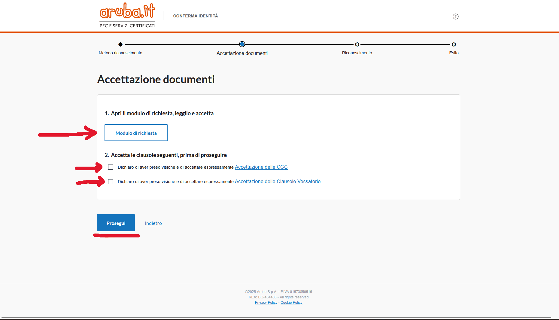This screenshot has width=559, height=320.
Task: Select the Riconoscimento step label text
Action: [357, 53]
